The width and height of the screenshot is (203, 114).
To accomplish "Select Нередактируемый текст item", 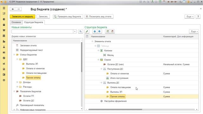I will (x=31, y=50).
